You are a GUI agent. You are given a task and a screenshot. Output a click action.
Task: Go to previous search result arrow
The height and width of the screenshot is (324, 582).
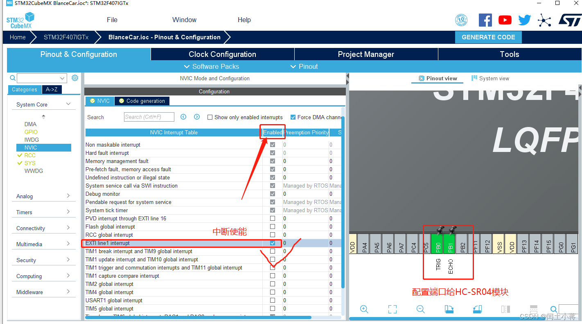(x=183, y=117)
